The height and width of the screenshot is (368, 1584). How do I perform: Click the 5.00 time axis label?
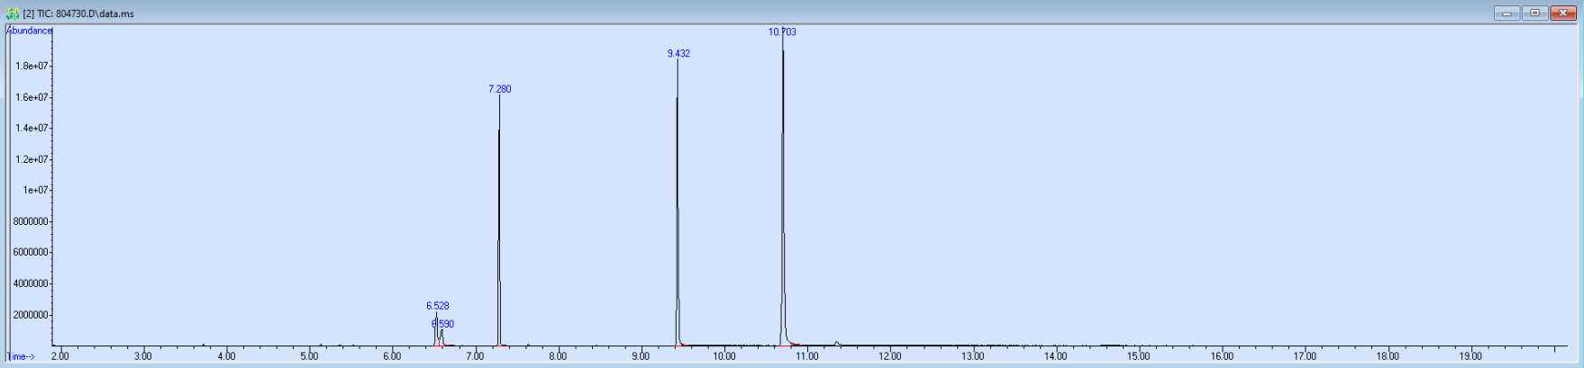pyautogui.click(x=309, y=357)
